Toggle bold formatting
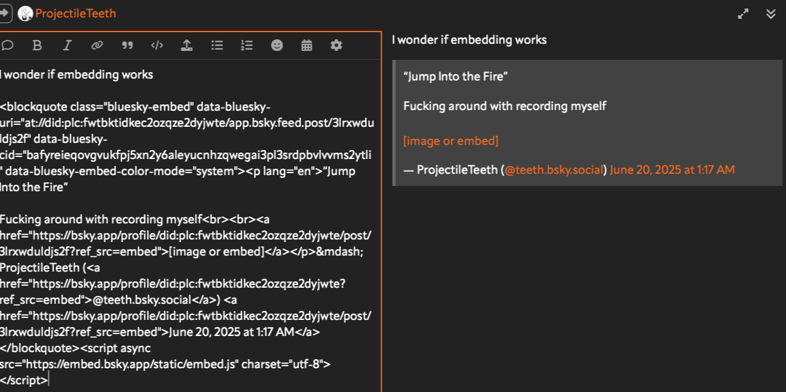786x392 pixels. (37, 45)
